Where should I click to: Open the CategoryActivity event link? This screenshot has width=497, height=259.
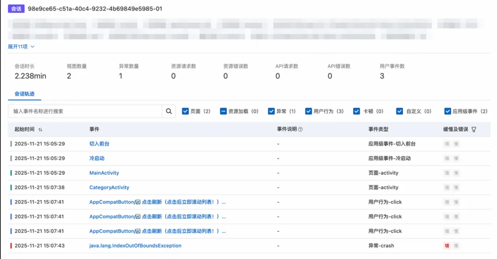pos(109,188)
